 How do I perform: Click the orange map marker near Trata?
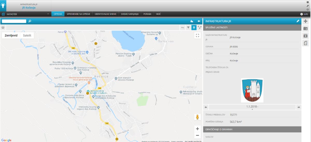96,44
